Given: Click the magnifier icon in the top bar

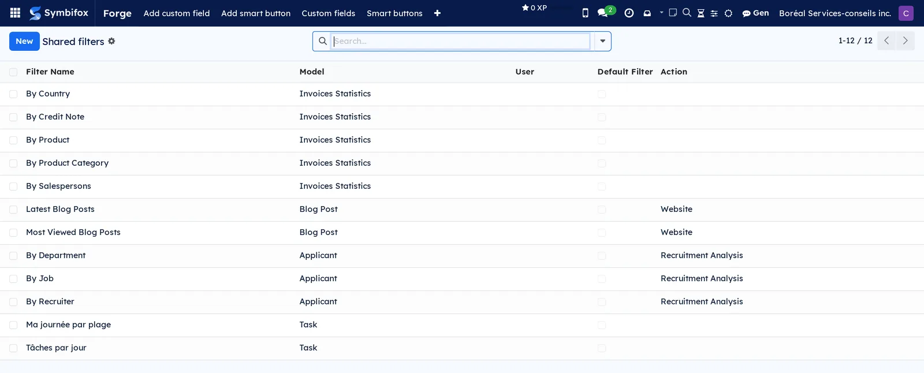Looking at the screenshot, I should [x=687, y=13].
